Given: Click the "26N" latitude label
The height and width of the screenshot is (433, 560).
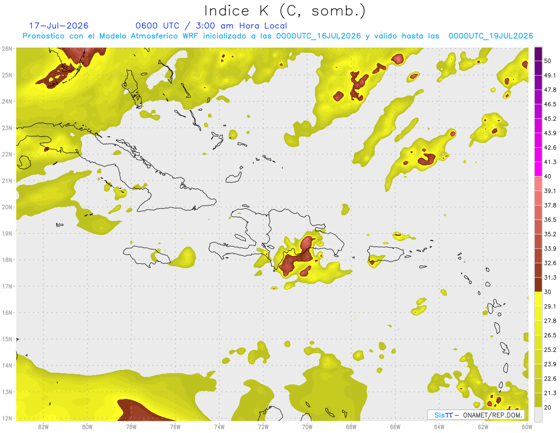Looking at the screenshot, I should [x=7, y=49].
